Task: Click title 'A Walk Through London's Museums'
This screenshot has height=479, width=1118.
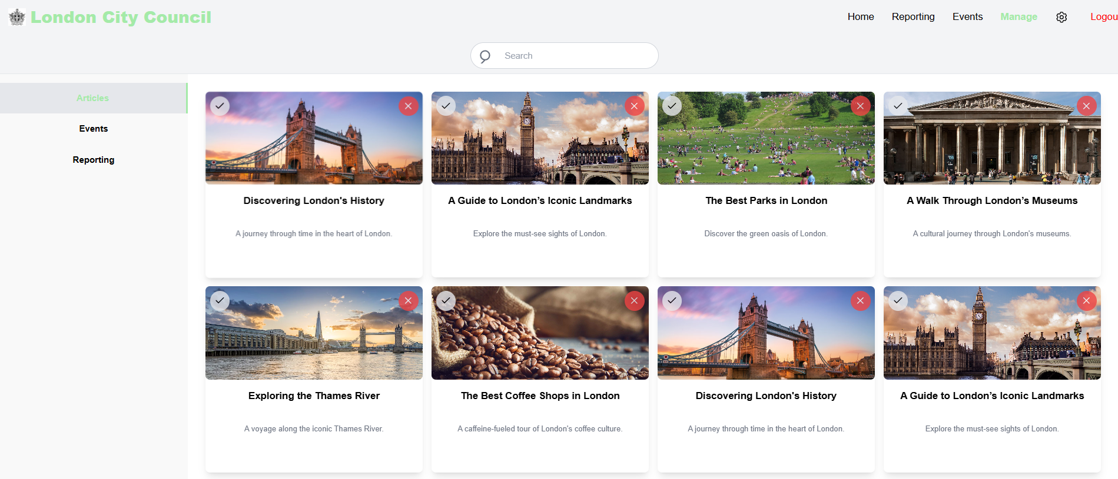Action: 992,200
